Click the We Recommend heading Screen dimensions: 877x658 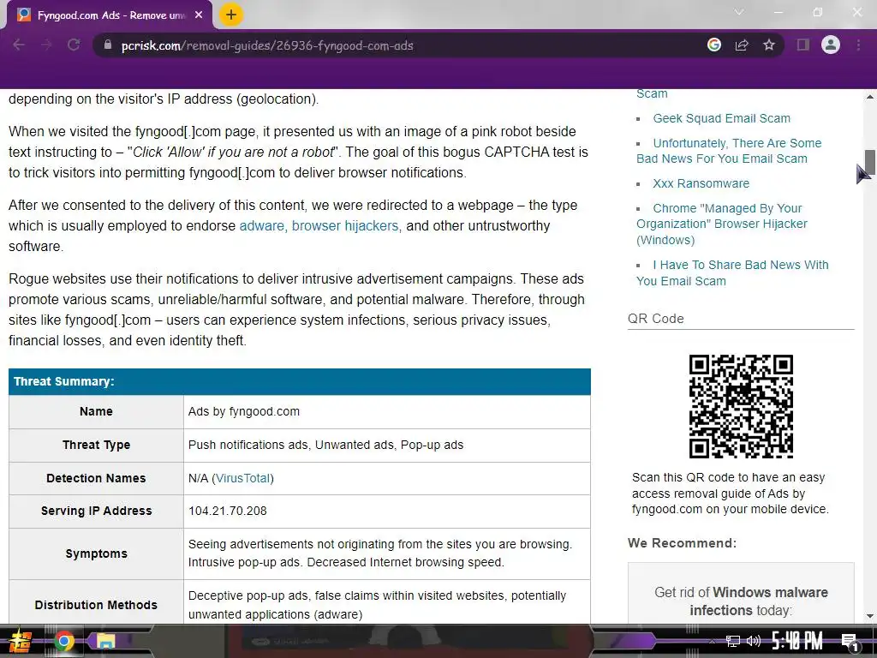[x=682, y=543]
